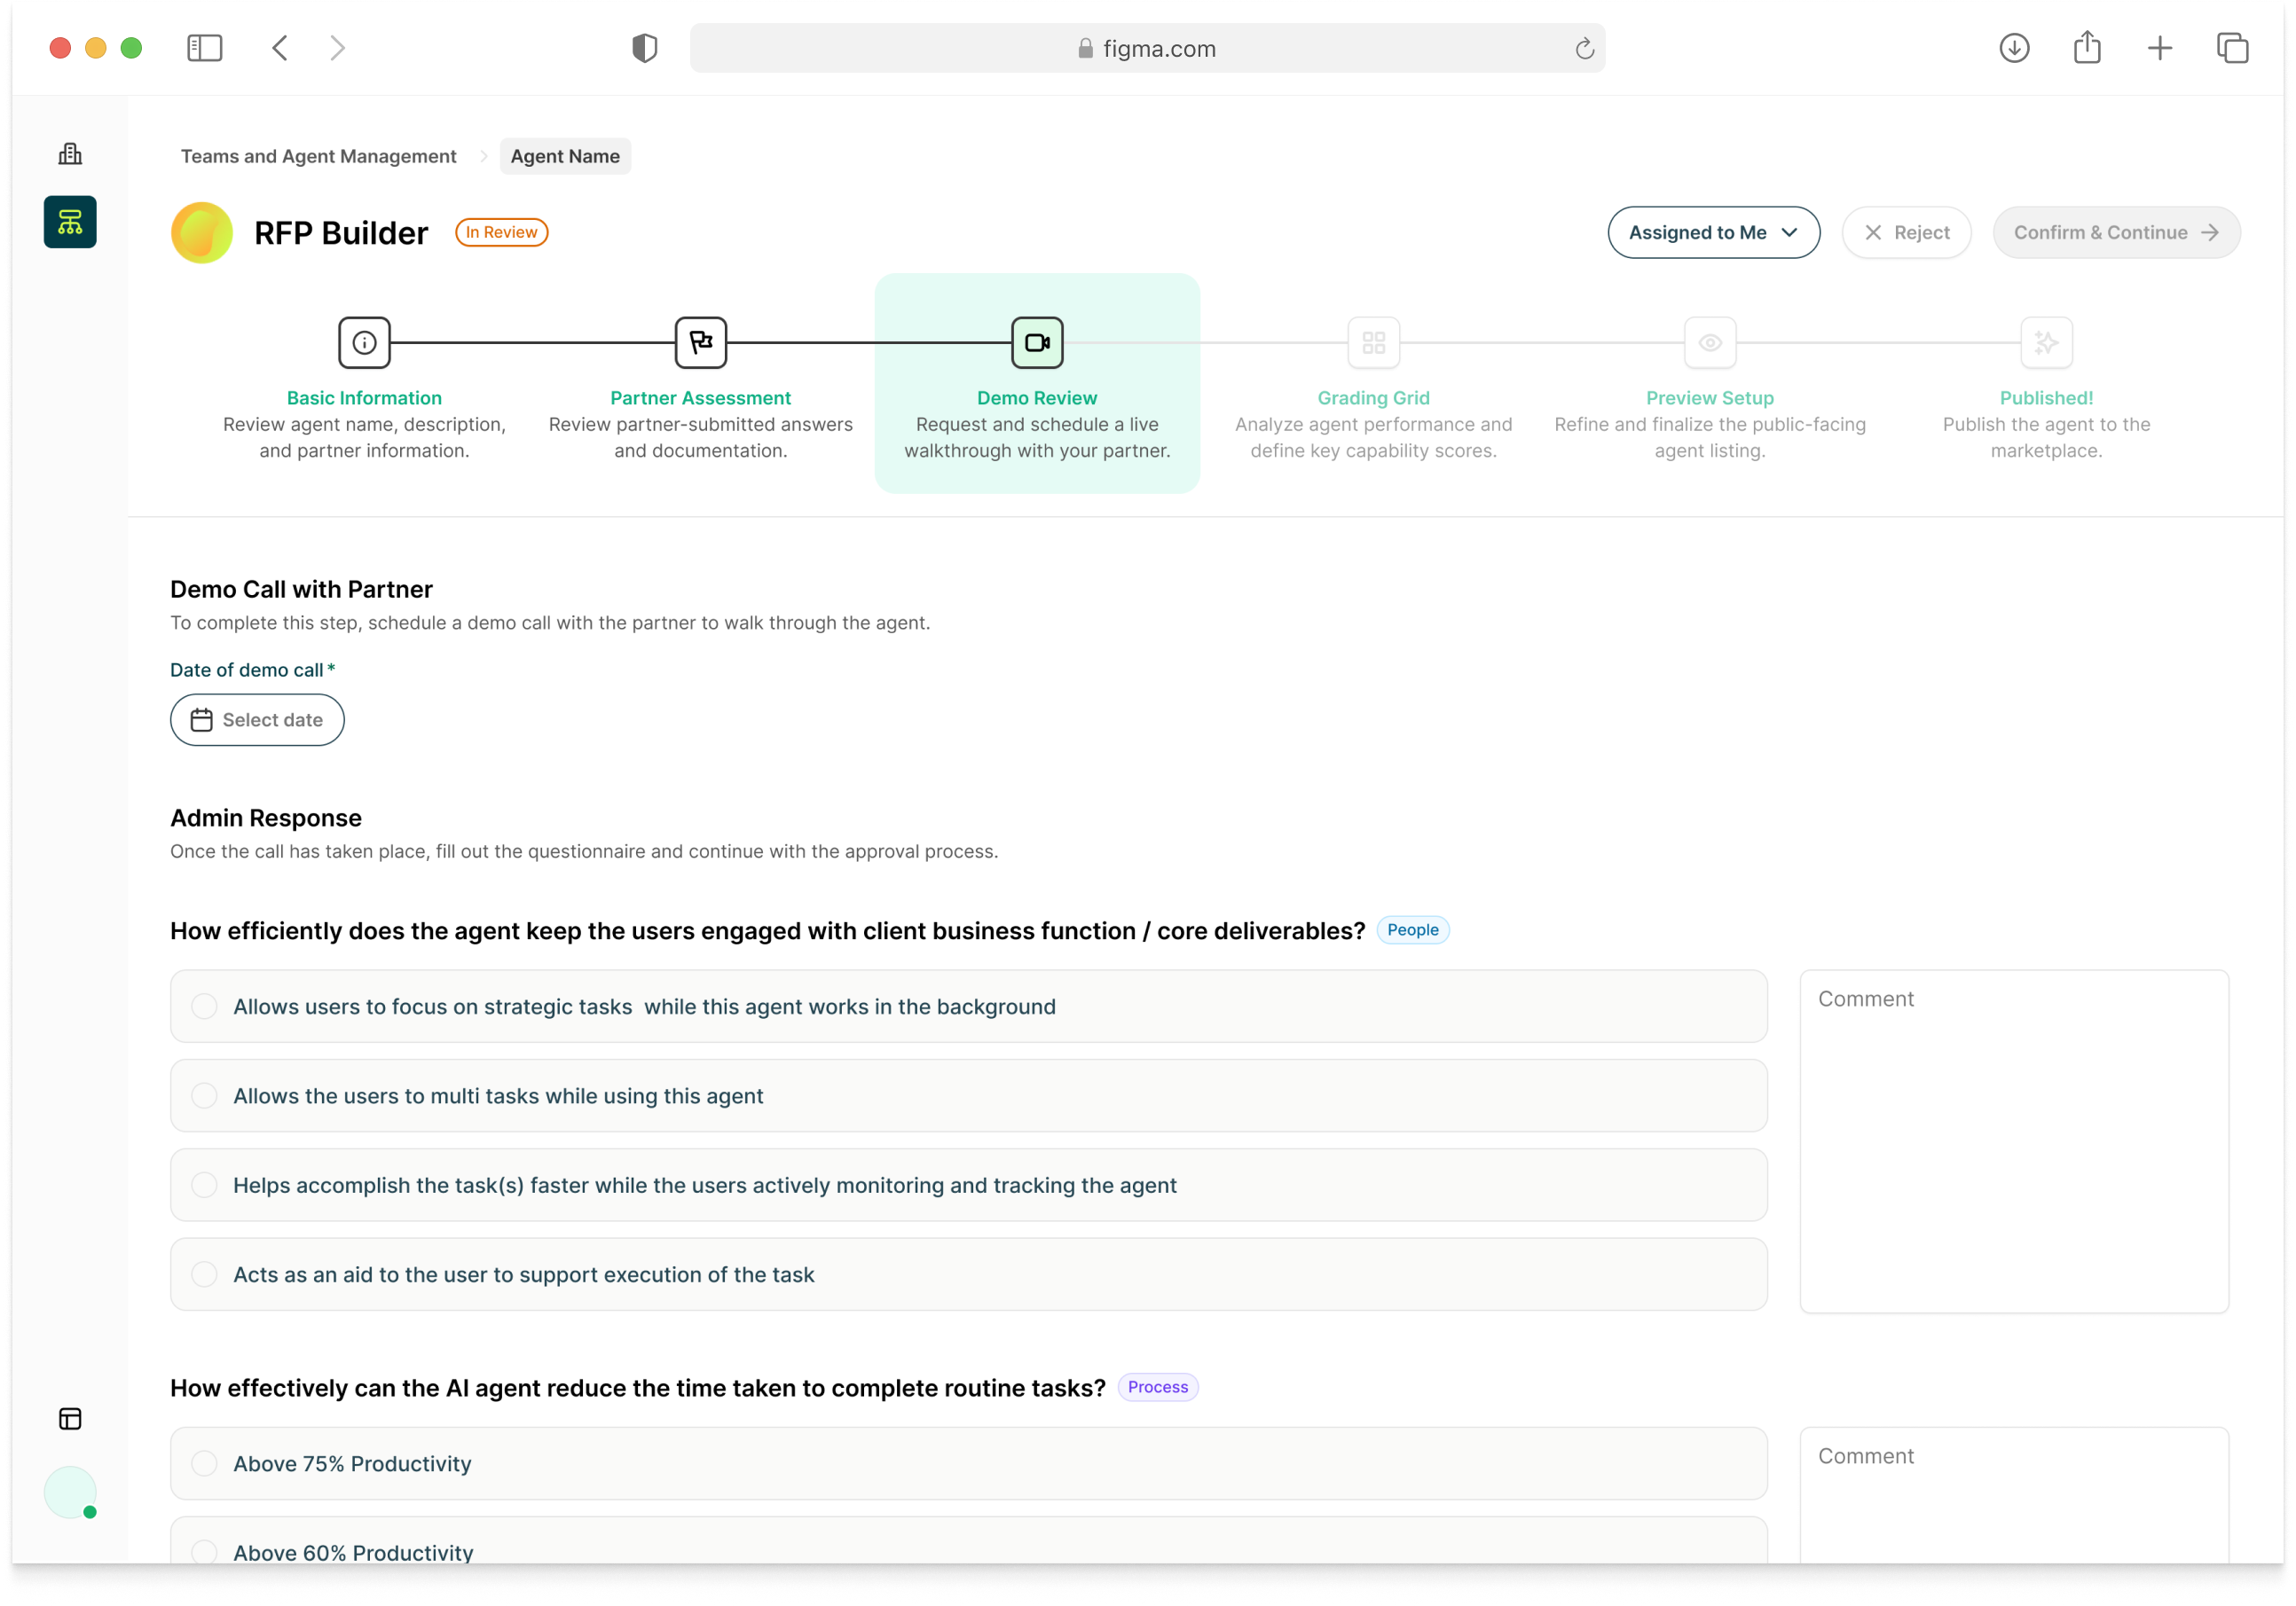This screenshot has height=1606, width=2296.
Task: Click the Demo Review video camera icon
Action: click(1037, 343)
